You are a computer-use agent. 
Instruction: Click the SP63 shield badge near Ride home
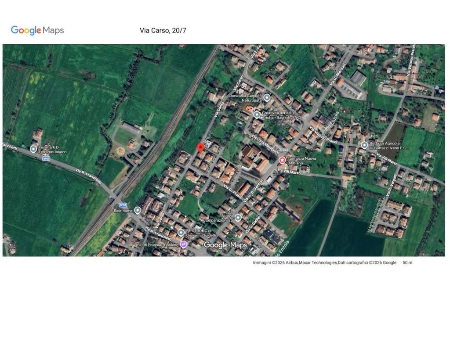[x=123, y=204]
